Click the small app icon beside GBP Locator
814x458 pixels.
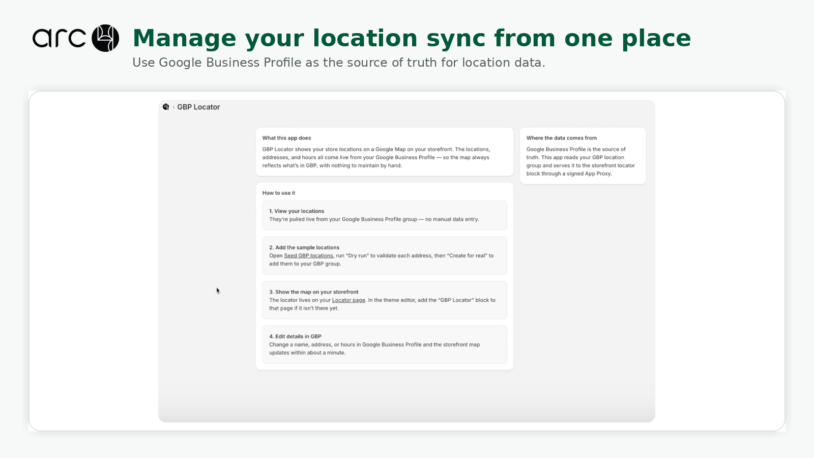[x=166, y=107]
